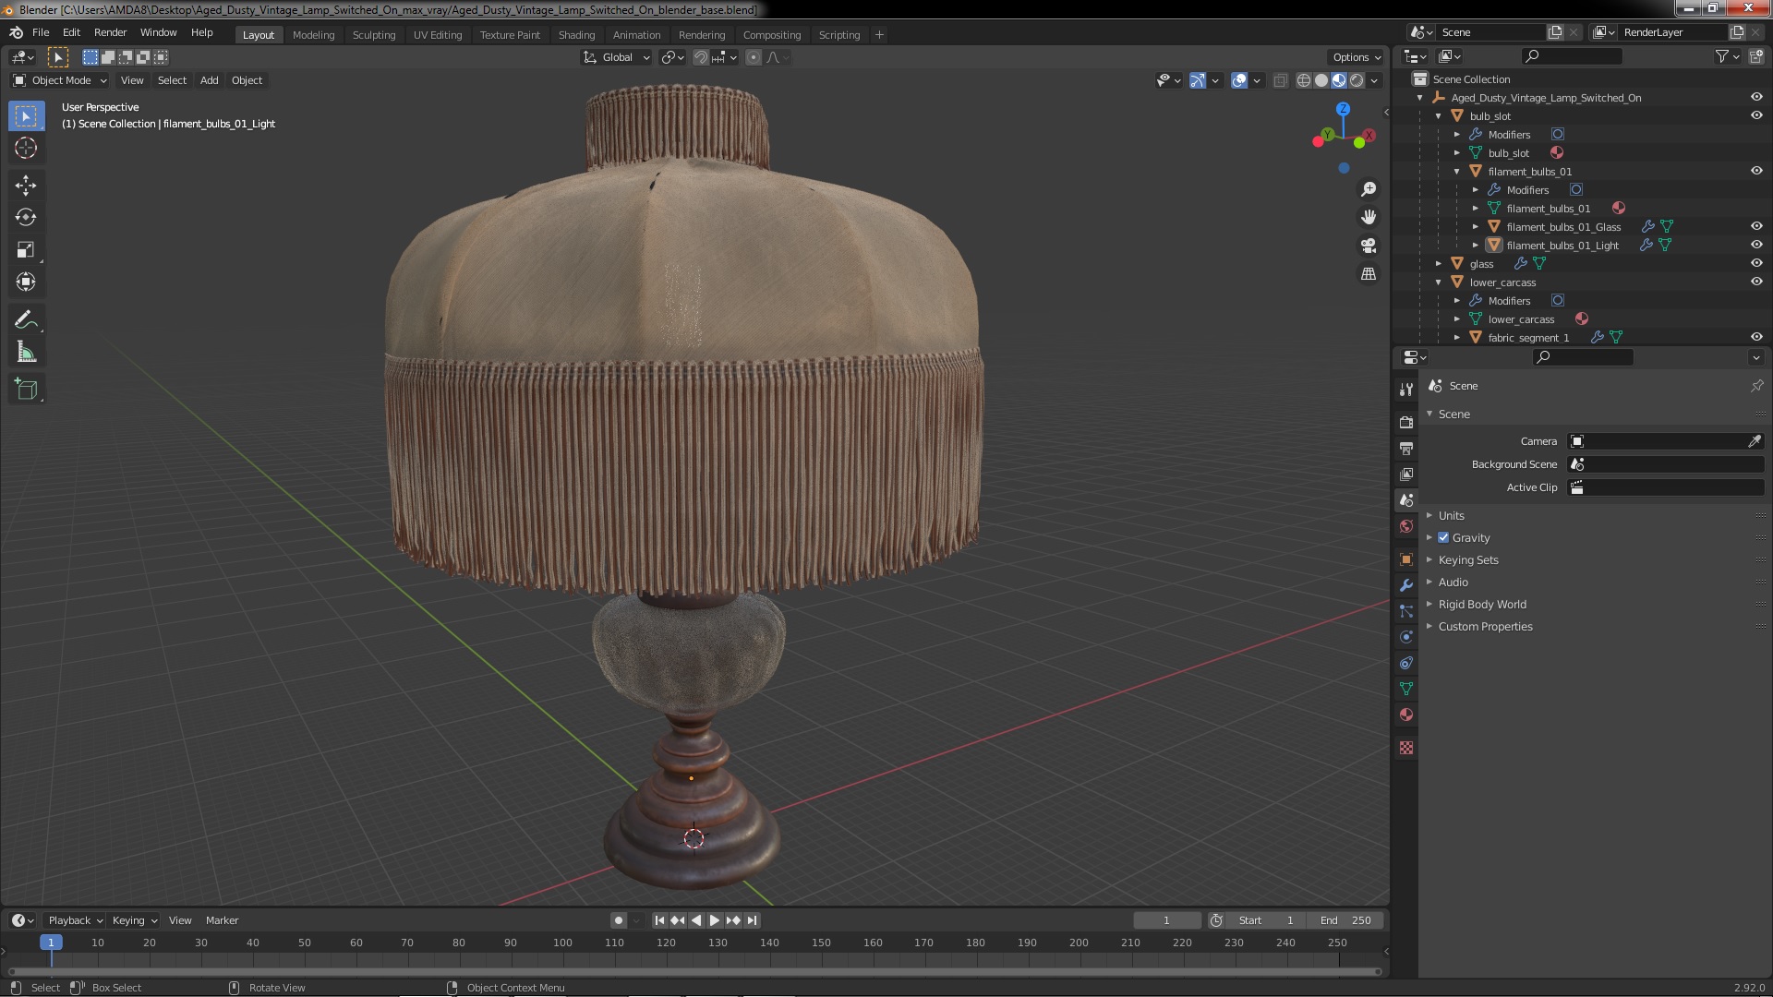Jump to the timeline end frame

[x=752, y=920]
